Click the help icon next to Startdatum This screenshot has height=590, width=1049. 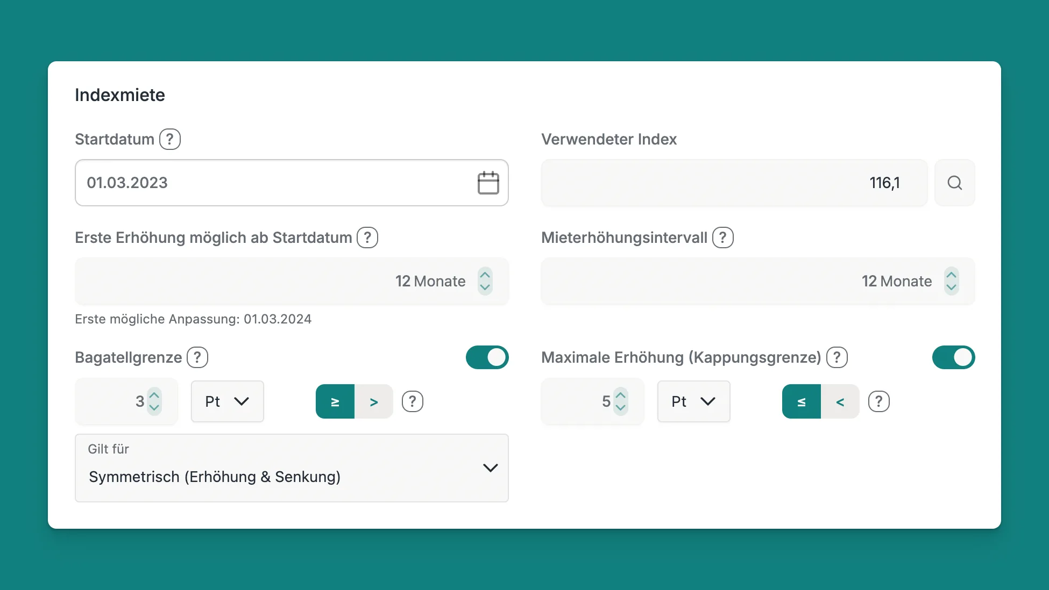click(170, 139)
